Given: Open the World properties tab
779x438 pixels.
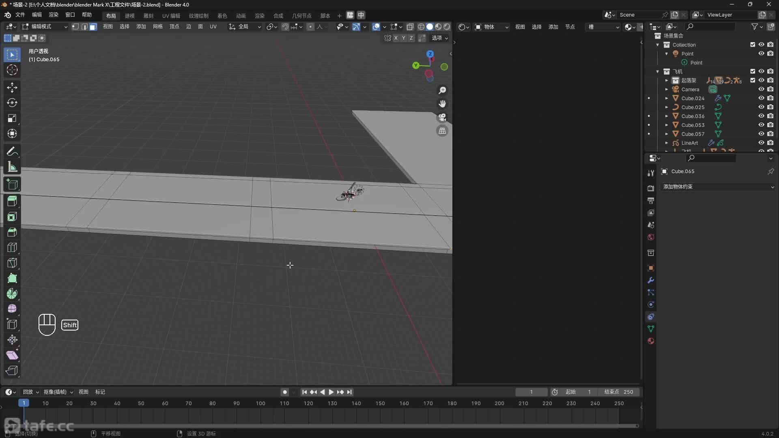Looking at the screenshot, I should click(x=651, y=237).
